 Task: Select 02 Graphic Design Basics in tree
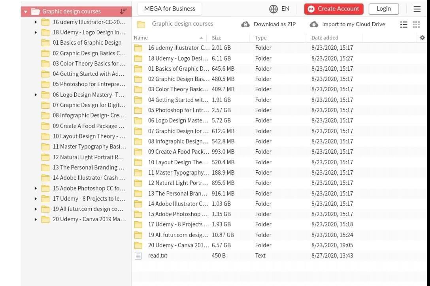pyautogui.click(x=89, y=53)
